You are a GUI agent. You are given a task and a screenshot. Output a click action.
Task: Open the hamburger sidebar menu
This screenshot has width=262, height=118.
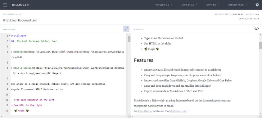click(5, 5)
